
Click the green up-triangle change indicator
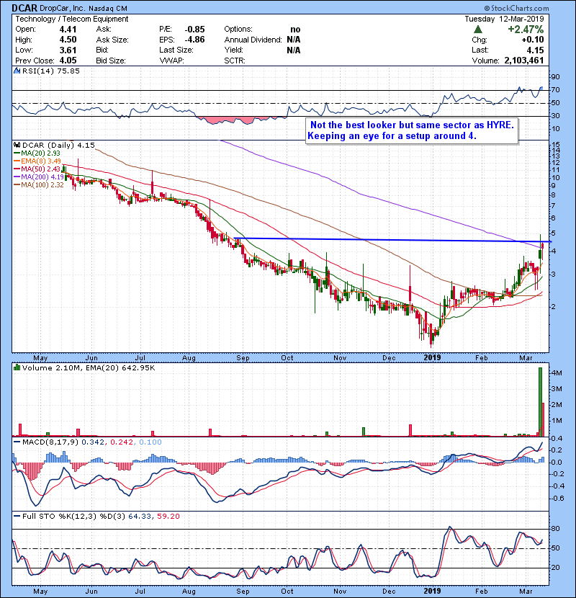(477, 29)
